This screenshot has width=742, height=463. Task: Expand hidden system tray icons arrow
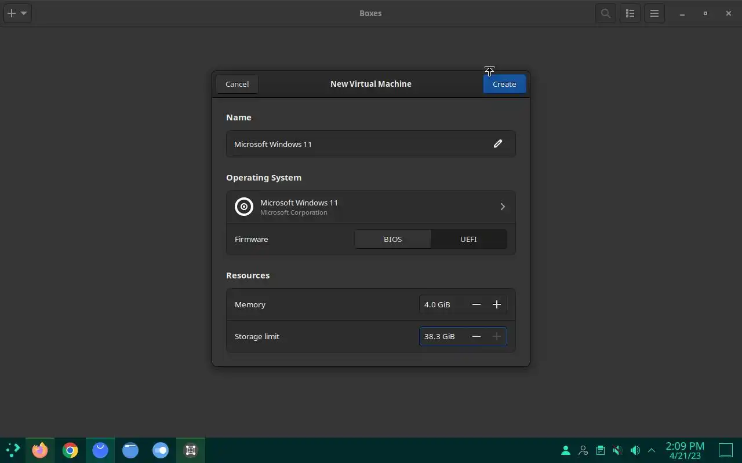(x=652, y=450)
